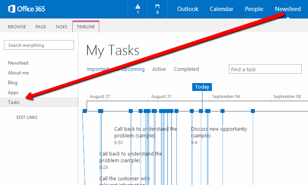
Task: Open About me in sidebar
Action: [18, 73]
